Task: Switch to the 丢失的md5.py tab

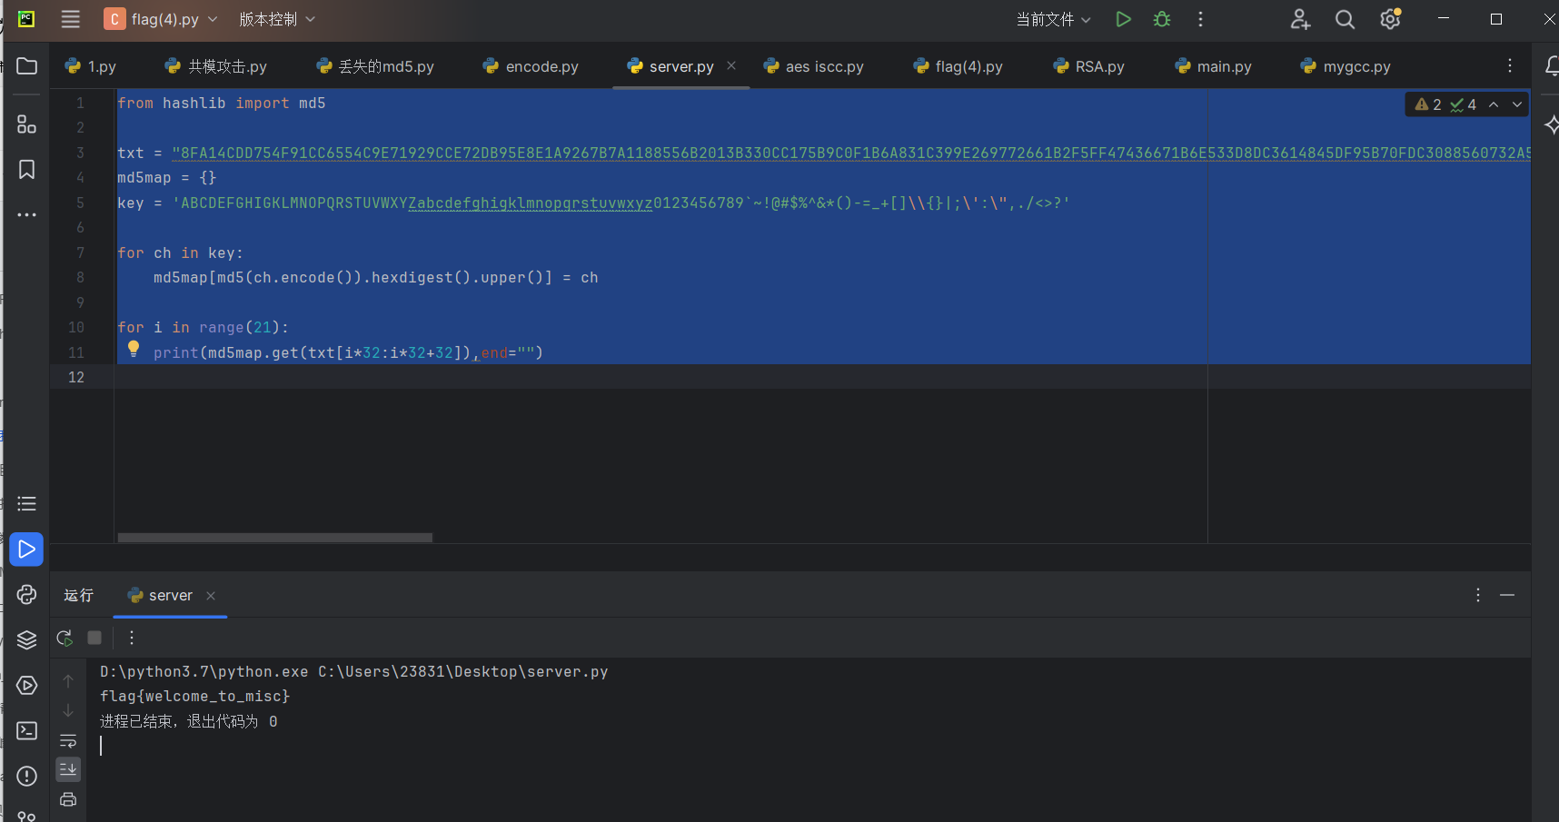Action: (375, 66)
